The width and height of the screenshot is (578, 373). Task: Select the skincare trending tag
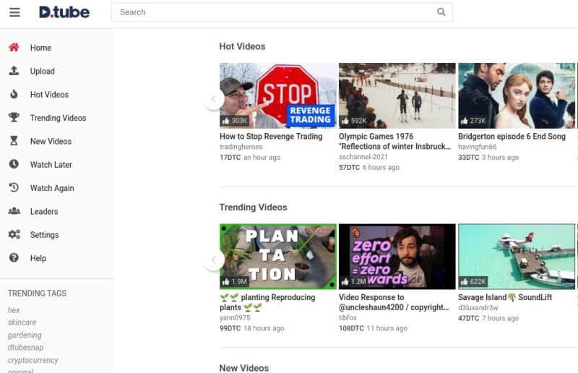22,322
